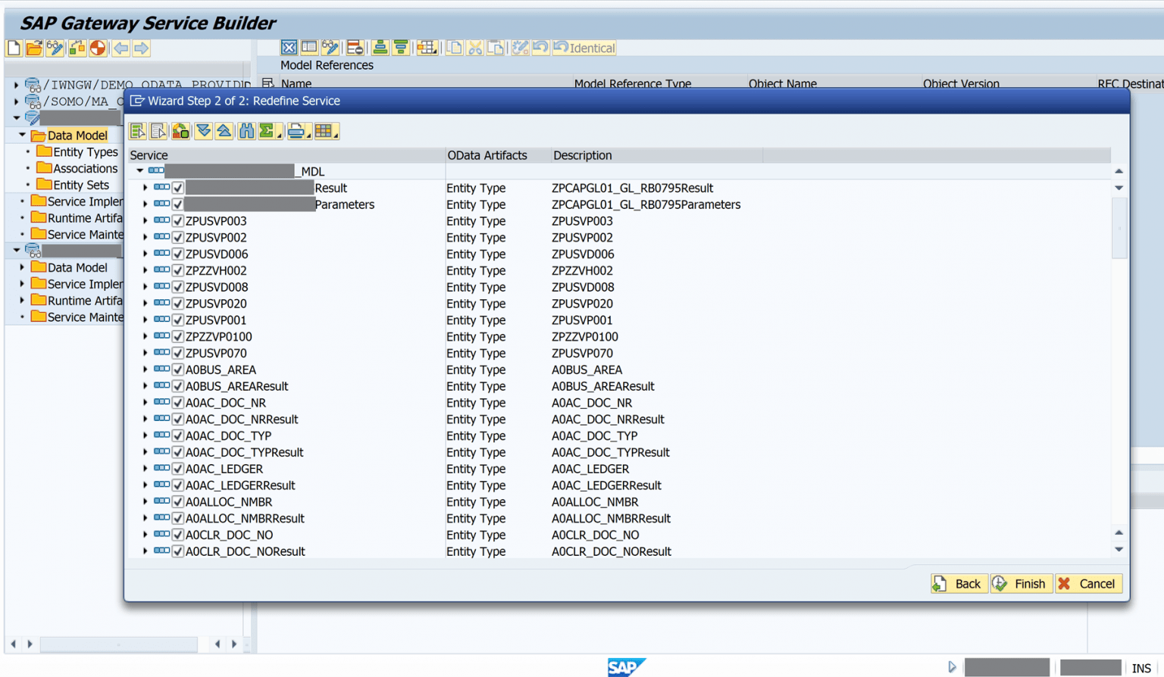Expand the ZPUSVD008 tree node
1164x677 pixels.
click(145, 286)
